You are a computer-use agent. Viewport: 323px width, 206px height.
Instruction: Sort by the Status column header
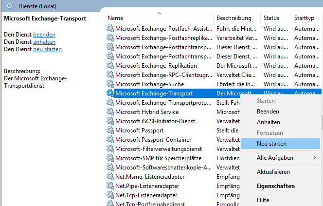pos(271,18)
